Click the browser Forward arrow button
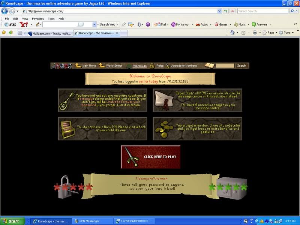Image resolution: width=300 pixels, height=225 pixels. (x=12, y=11)
